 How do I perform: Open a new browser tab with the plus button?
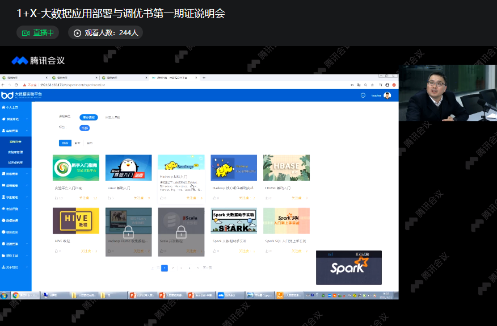click(x=204, y=77)
